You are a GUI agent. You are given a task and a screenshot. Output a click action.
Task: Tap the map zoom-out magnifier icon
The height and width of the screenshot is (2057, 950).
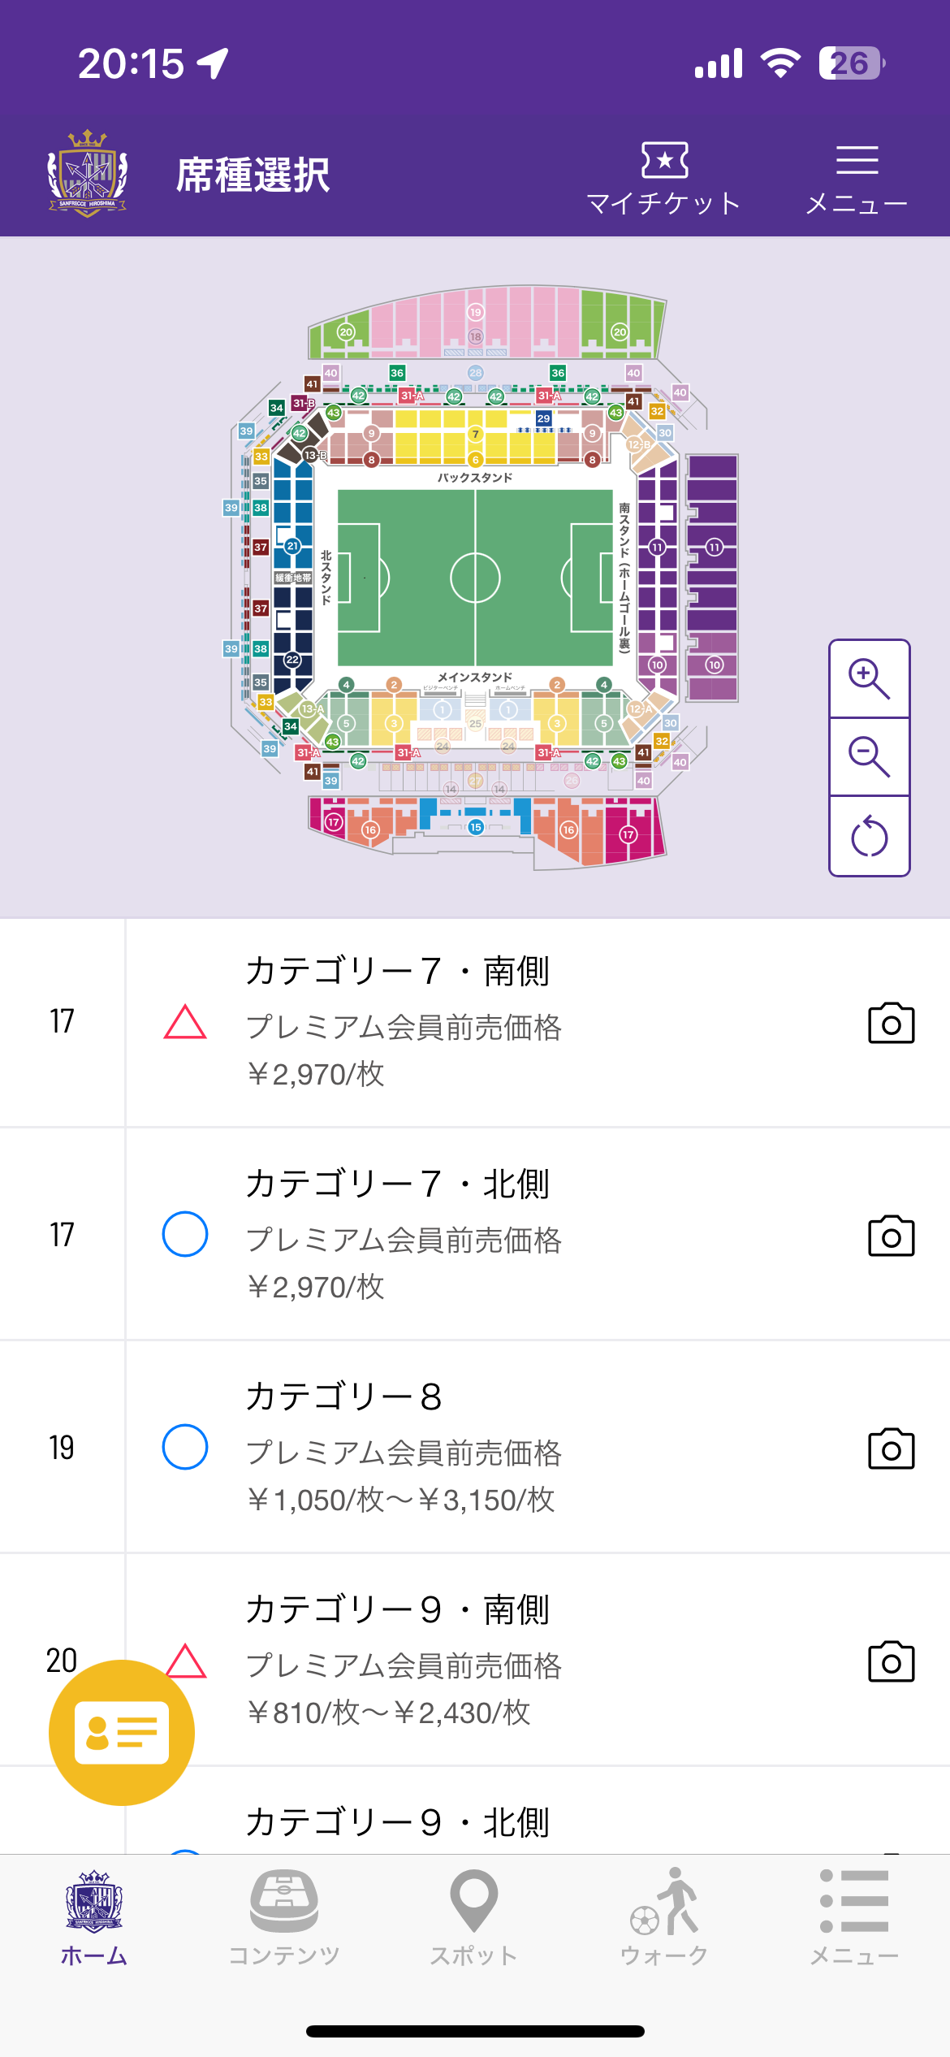click(869, 756)
